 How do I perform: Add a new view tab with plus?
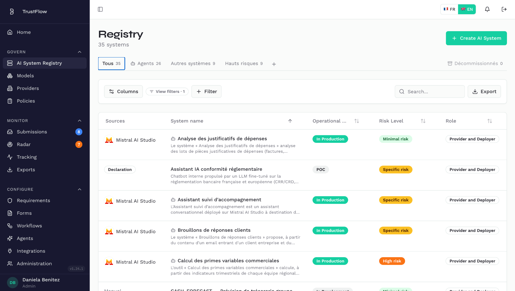click(x=274, y=64)
